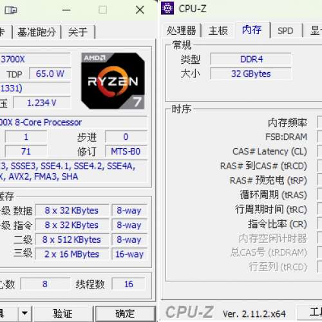The width and height of the screenshot is (322, 322).
Task: Click the L2 cache 8 x 512 KBytes
Action: pos(71,240)
